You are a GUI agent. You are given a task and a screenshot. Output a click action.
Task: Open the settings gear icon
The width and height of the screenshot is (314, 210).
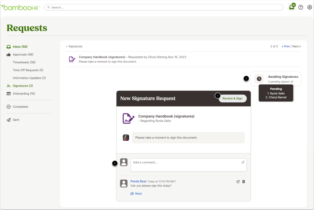pyautogui.click(x=310, y=7)
